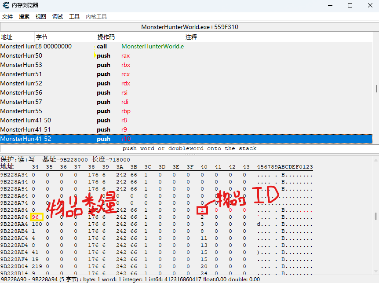
Task: Click the disassembler vertical scrollbar thumb
Action: point(376,88)
